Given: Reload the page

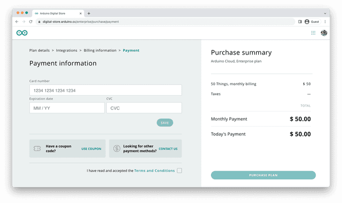Looking at the screenshot, I should [31, 22].
